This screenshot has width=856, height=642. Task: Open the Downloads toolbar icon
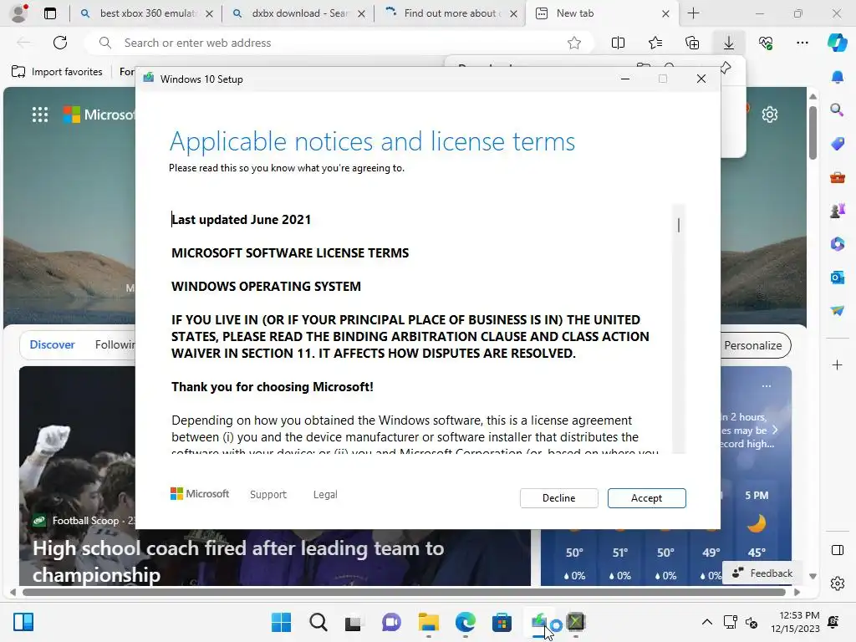coord(729,43)
